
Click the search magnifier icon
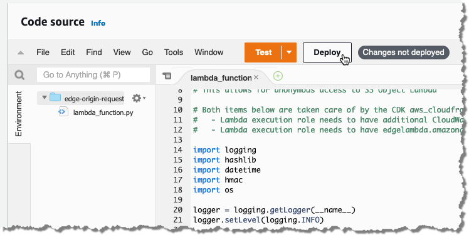[x=19, y=75]
